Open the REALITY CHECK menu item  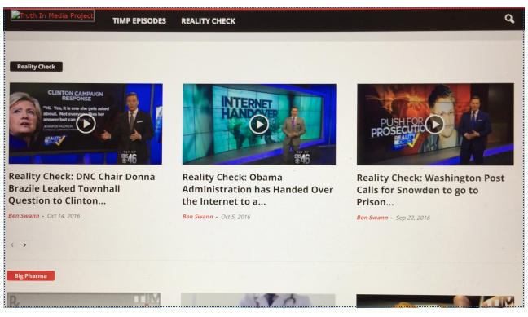pos(208,21)
